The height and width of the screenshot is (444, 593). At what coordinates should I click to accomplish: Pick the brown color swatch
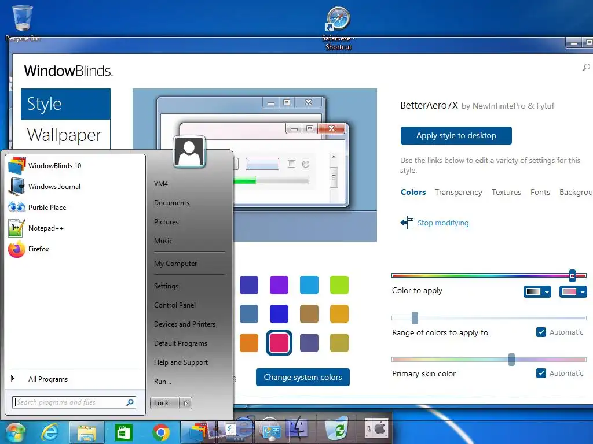click(x=309, y=314)
